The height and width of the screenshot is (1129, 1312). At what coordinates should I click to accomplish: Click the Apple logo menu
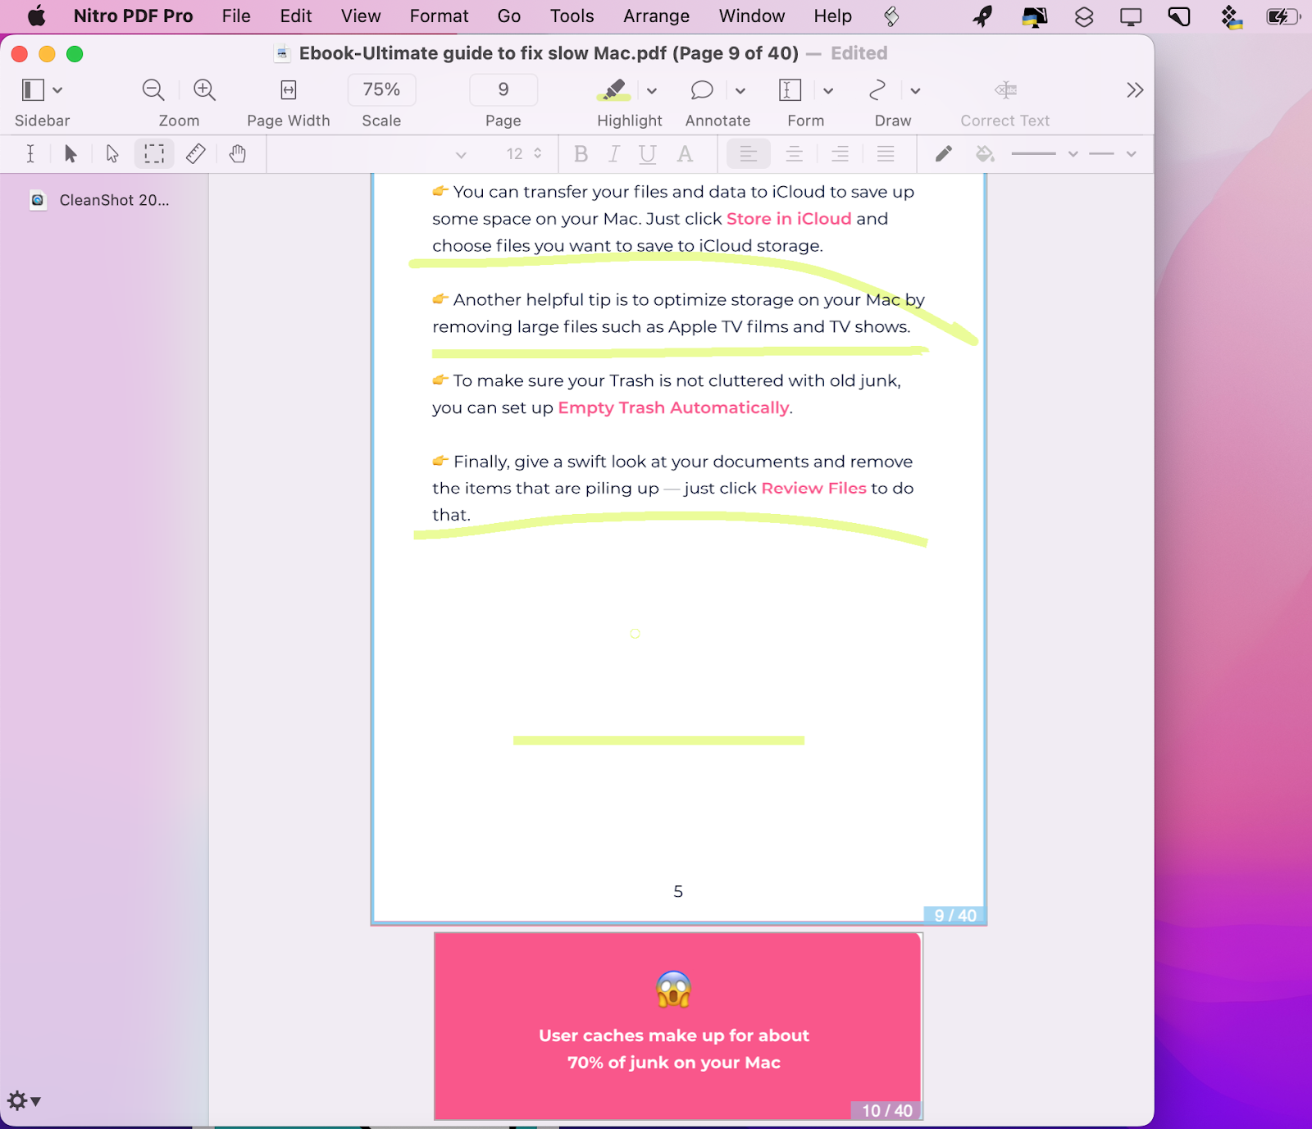[x=37, y=16]
